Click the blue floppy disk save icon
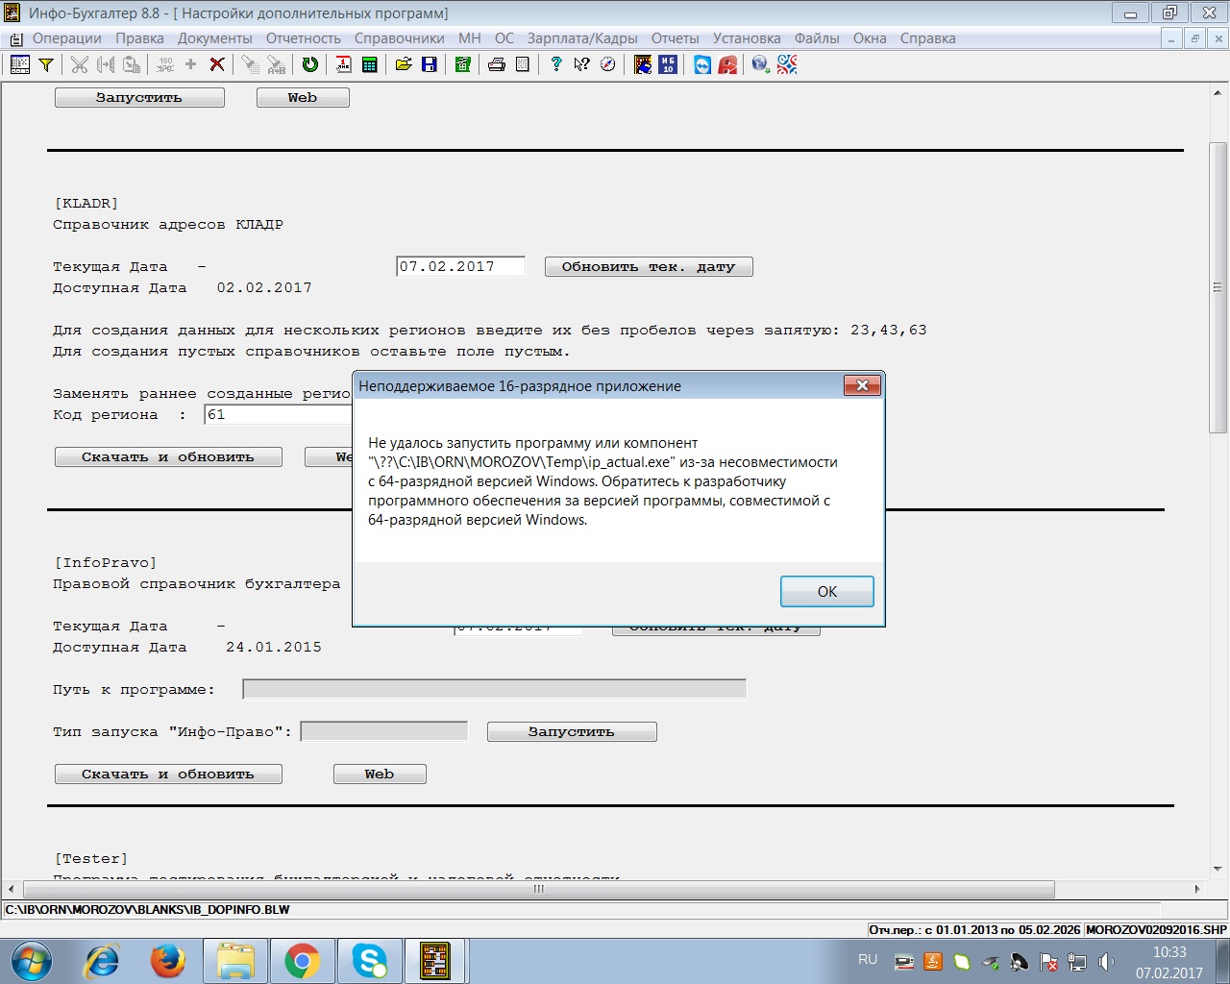The image size is (1230, 984). (429, 64)
